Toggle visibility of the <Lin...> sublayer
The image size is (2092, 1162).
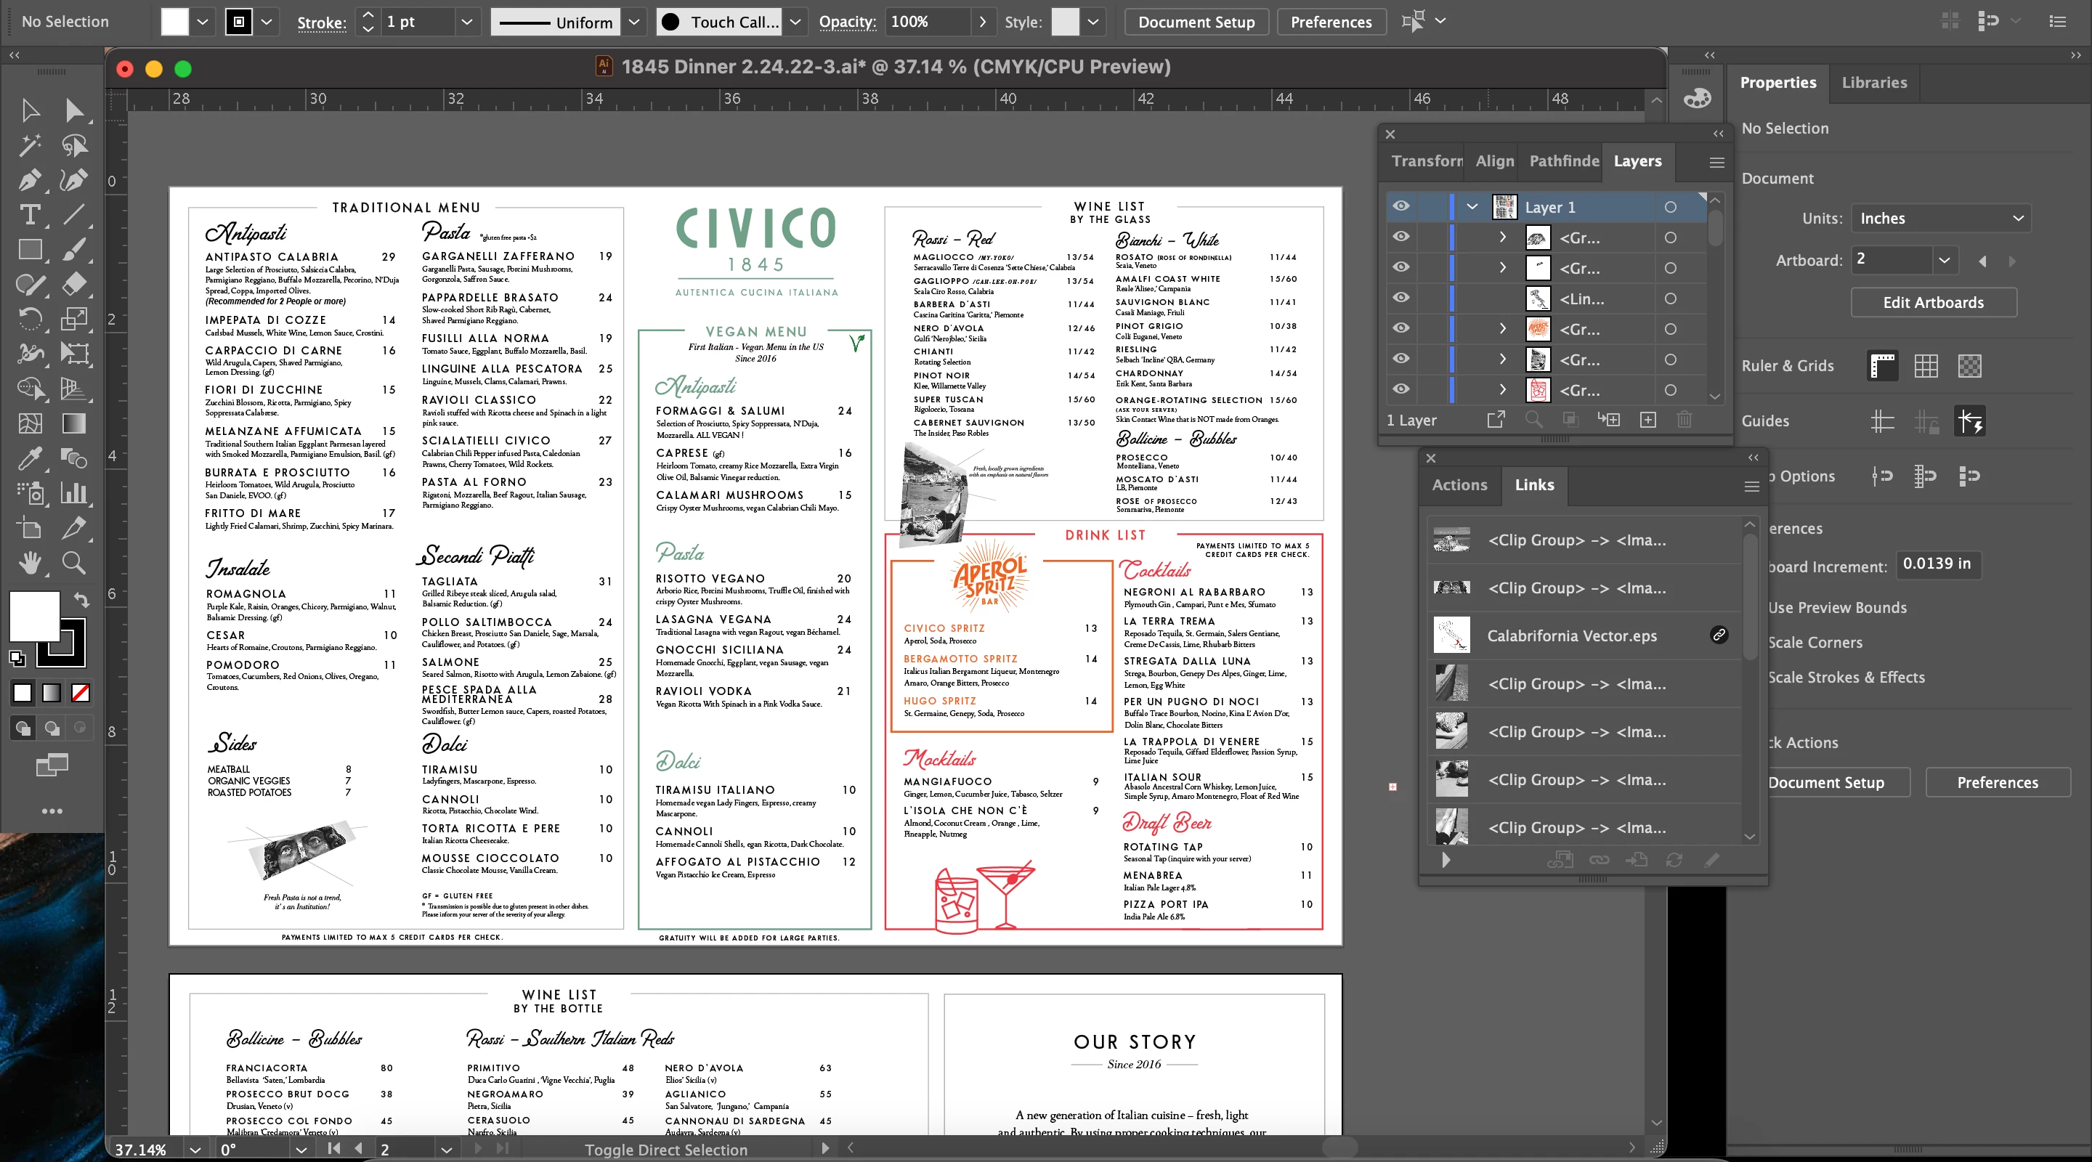coord(1401,298)
